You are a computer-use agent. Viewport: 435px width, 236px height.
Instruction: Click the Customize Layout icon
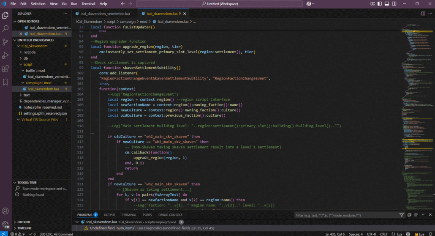pyautogui.click(x=372, y=4)
